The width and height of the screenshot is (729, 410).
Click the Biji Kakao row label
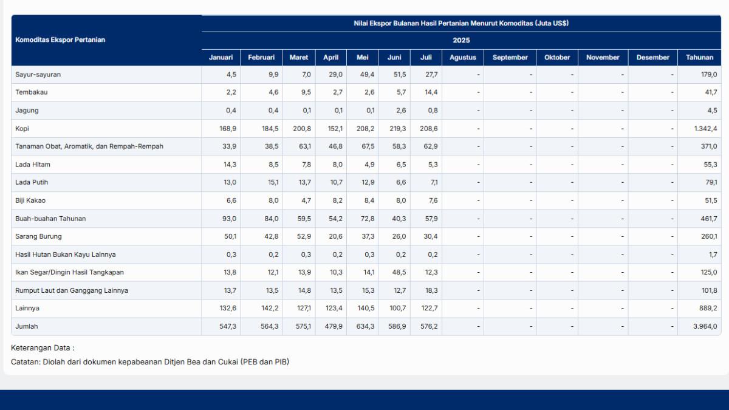click(x=30, y=200)
